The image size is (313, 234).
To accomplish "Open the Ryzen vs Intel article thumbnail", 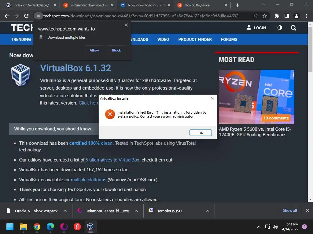I will click(256, 97).
